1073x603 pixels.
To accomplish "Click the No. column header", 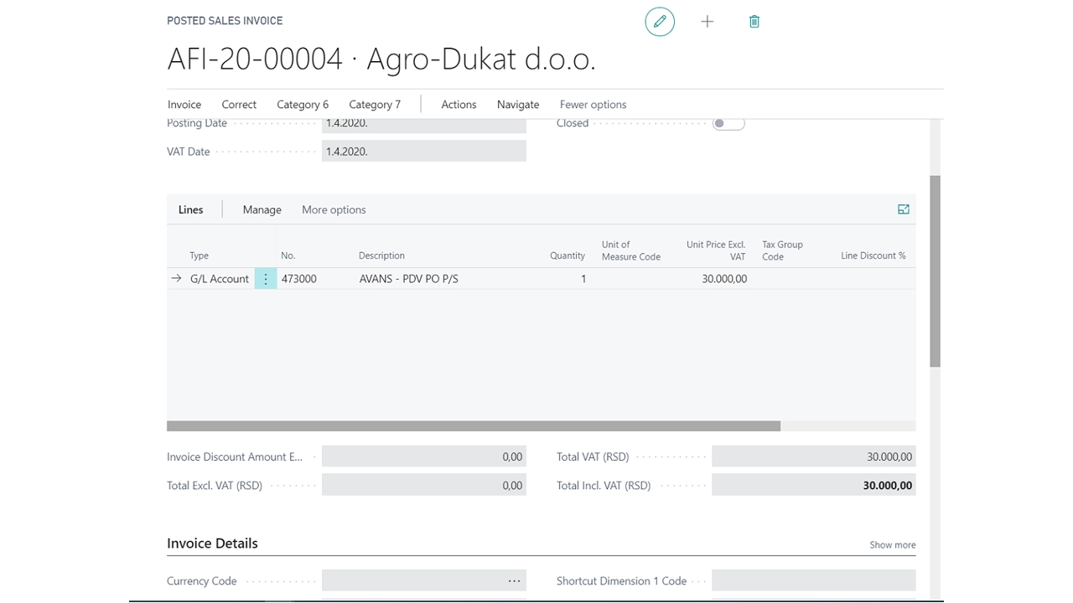I will pyautogui.click(x=288, y=256).
